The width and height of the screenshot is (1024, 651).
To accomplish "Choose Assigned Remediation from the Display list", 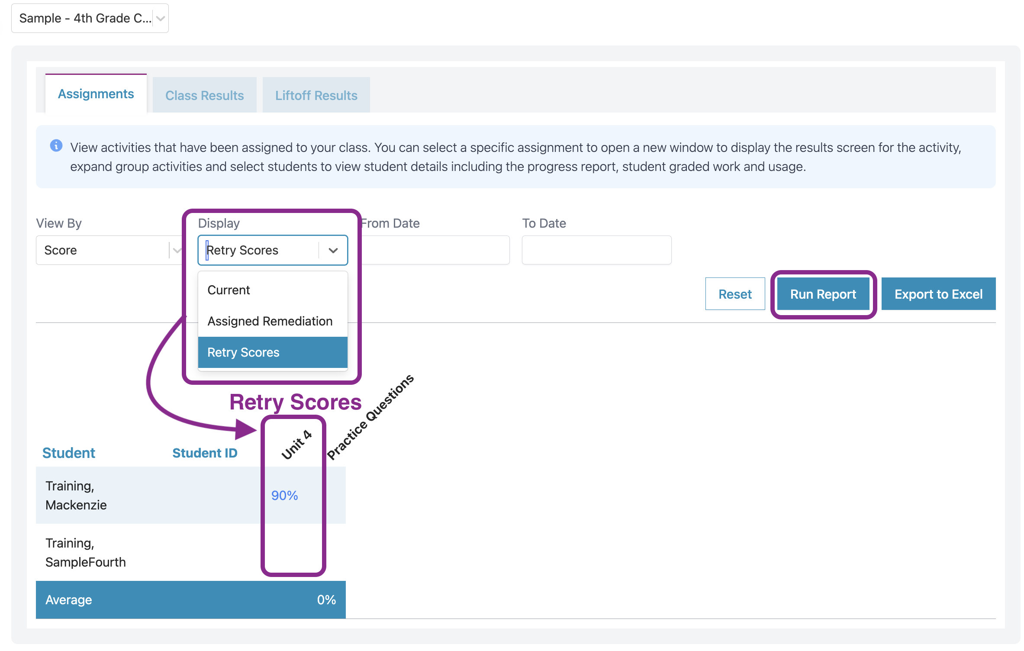I will (273, 321).
